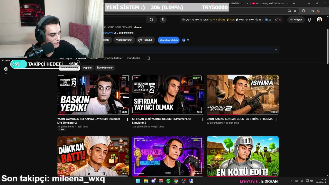Open the video titled UZUN ZAMAN SONRA COUNTER STRİKE 2
Screen dimensions: 329x185
[240, 119]
